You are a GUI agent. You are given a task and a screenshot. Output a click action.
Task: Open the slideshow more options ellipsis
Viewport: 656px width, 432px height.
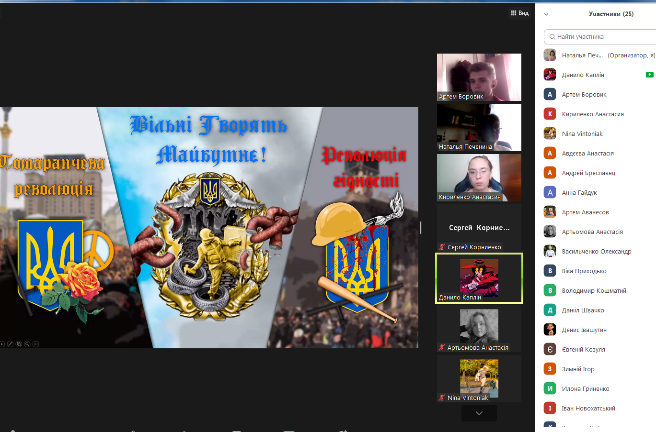tap(36, 344)
